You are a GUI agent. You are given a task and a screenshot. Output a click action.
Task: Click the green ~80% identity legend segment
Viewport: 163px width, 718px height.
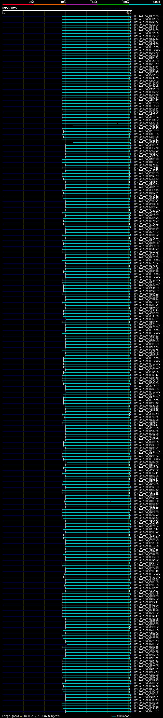click(x=113, y=5)
